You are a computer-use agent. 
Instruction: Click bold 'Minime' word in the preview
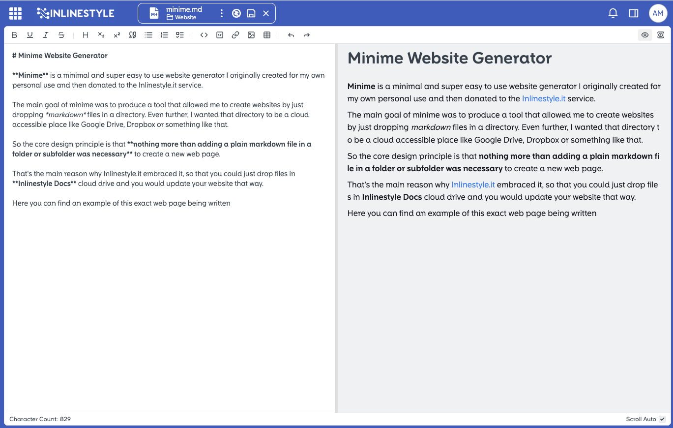point(361,86)
